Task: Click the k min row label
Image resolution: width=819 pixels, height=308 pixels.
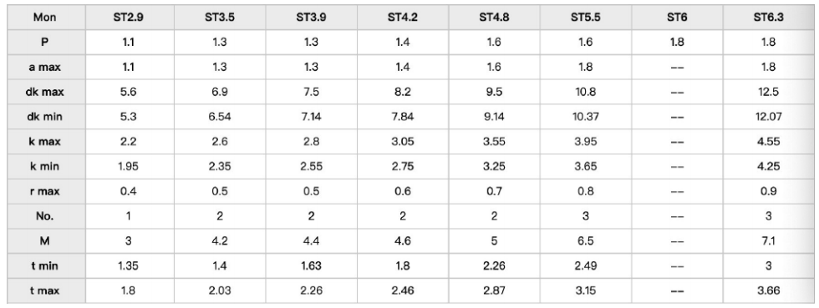Action: pyautogui.click(x=45, y=167)
